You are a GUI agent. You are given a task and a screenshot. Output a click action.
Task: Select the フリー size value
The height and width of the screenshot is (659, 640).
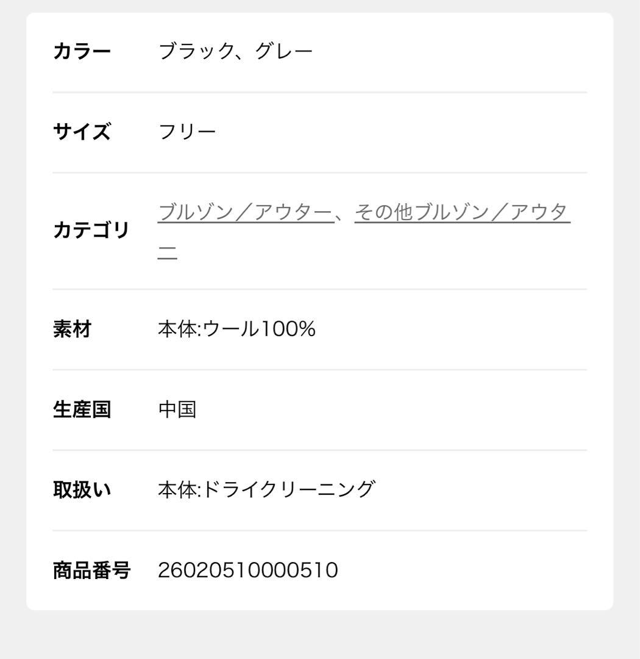coord(187,132)
